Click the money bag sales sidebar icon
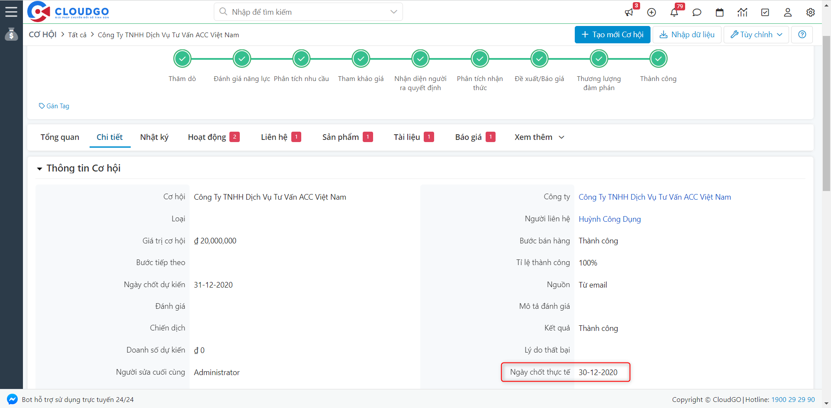 tap(11, 34)
